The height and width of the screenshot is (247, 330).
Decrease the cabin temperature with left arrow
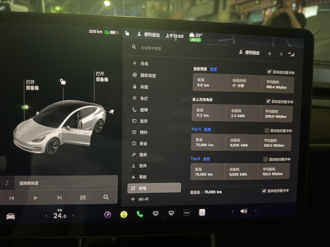46,215
